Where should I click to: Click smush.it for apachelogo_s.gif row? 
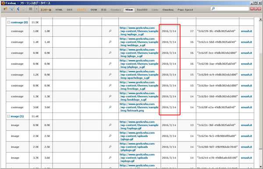coord(246,74)
